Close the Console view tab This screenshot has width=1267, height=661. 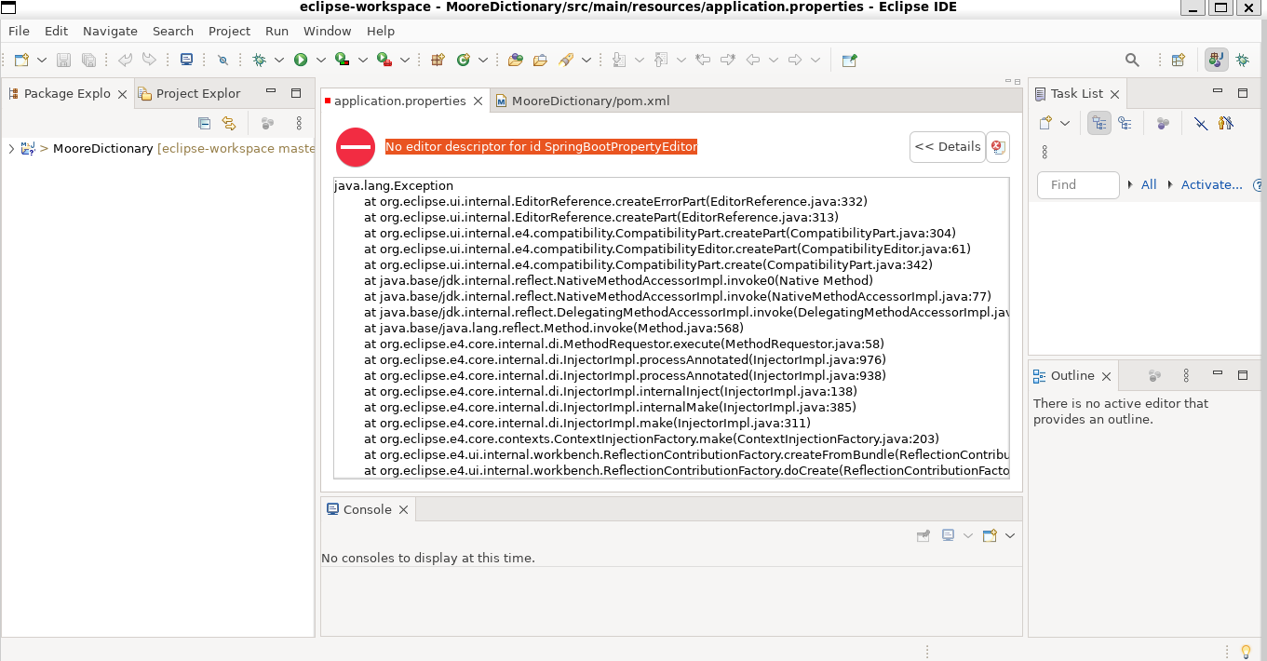pyautogui.click(x=403, y=510)
